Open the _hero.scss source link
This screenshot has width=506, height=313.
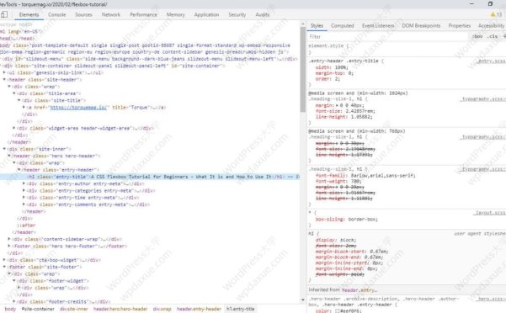(x=491, y=300)
